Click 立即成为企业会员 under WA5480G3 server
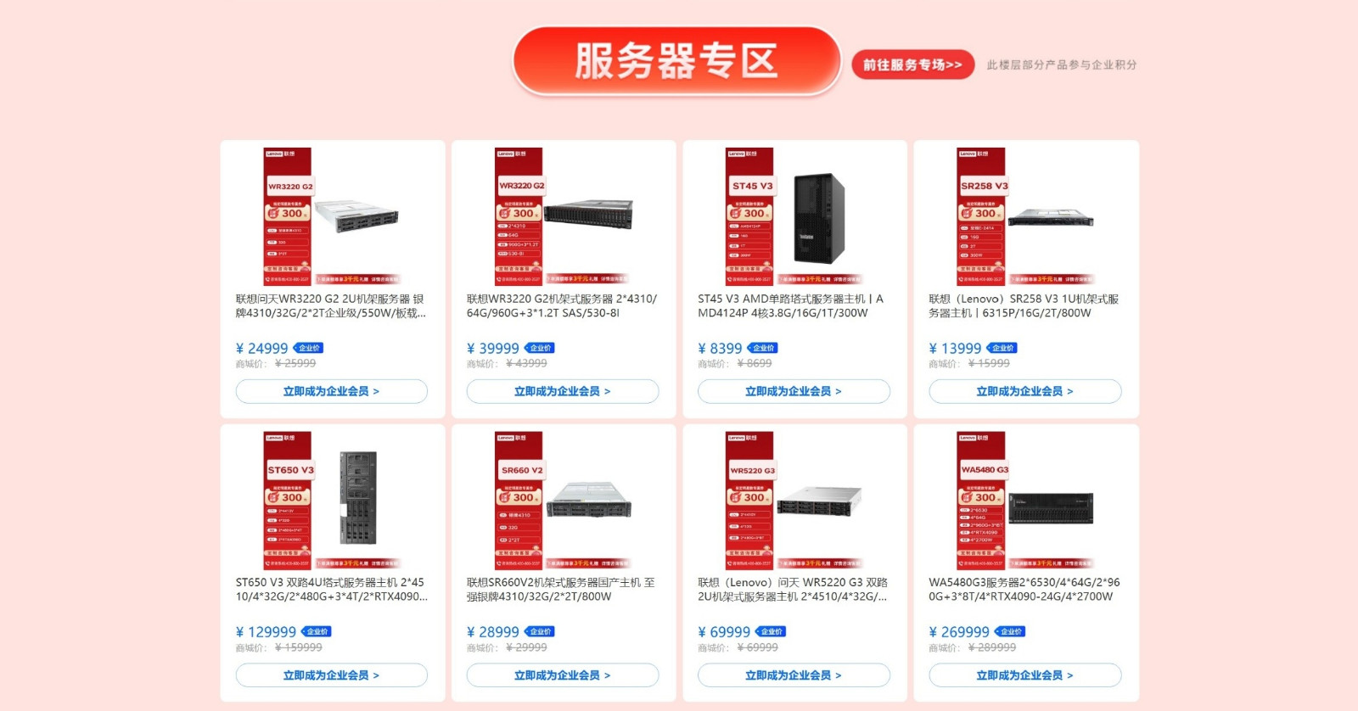Viewport: 1358px width, 711px height. [1025, 675]
